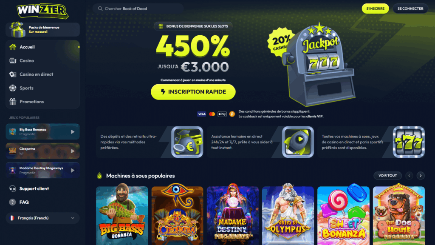
Task: Click the Inscription Rapide button
Action: (x=193, y=92)
